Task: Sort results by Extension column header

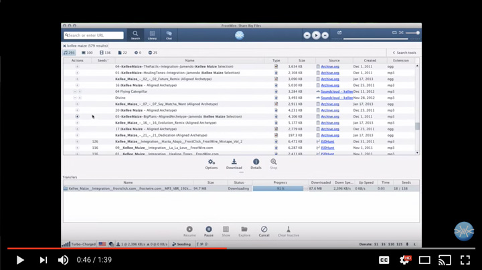Action: (401, 60)
